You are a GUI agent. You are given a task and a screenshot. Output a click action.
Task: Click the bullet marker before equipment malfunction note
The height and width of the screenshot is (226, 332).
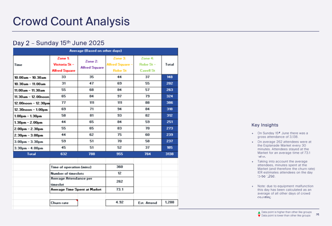(x=252, y=186)
